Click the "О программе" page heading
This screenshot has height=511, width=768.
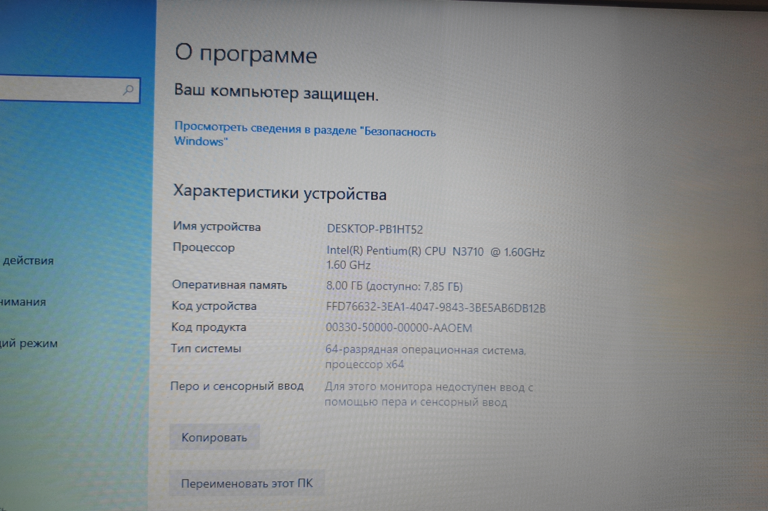(x=246, y=53)
